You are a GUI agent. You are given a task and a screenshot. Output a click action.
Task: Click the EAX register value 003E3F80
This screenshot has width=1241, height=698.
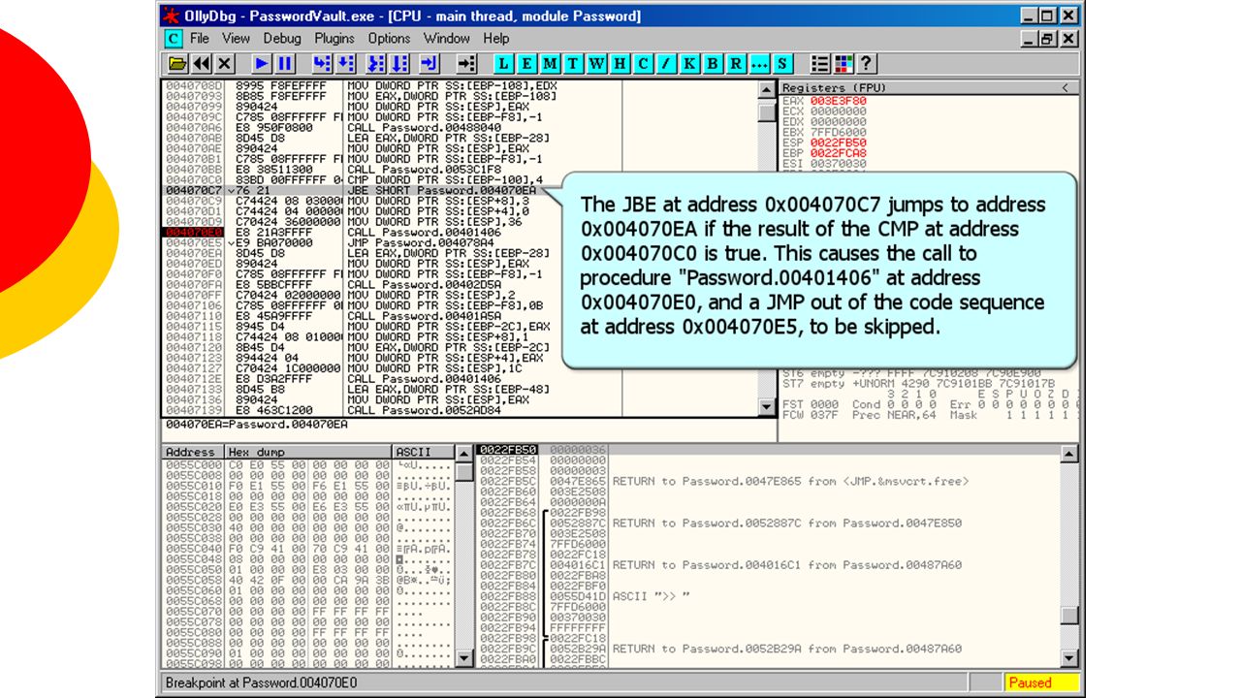tap(839, 101)
